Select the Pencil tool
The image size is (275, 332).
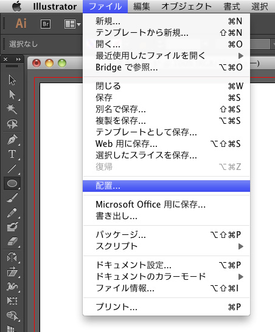tap(12, 212)
